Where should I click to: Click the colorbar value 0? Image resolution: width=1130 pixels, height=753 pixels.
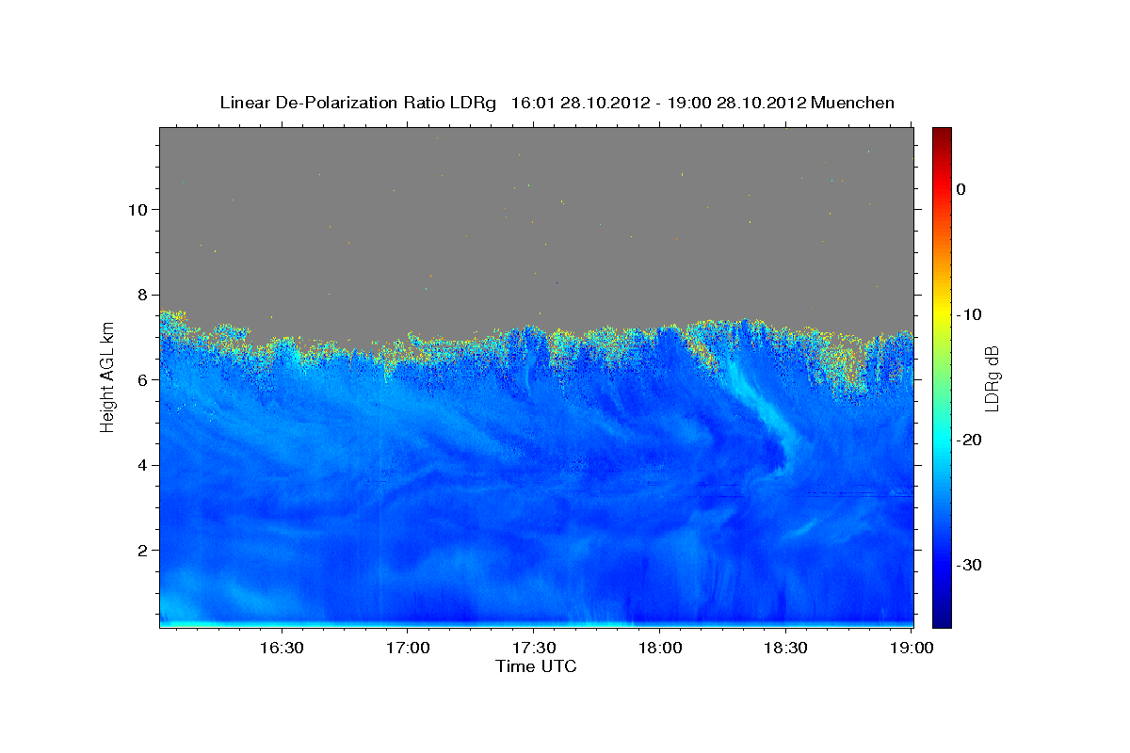tap(961, 189)
